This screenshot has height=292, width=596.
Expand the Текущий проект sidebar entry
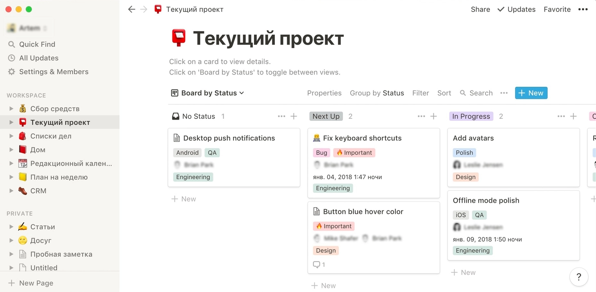click(x=11, y=122)
